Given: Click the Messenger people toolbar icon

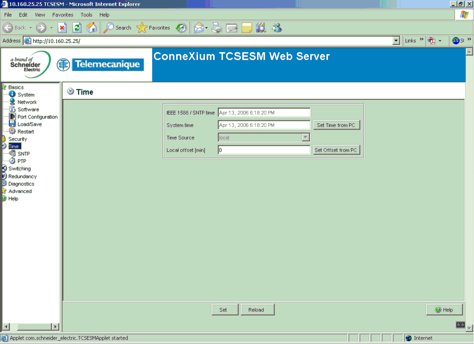Looking at the screenshot, I should click(277, 28).
